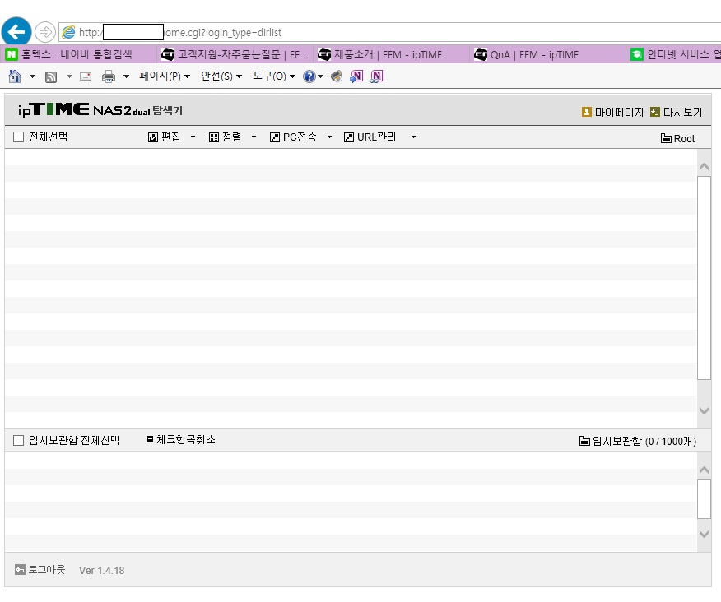Open the URL관리 menu
Screen dimensions: 721x602
379,137
